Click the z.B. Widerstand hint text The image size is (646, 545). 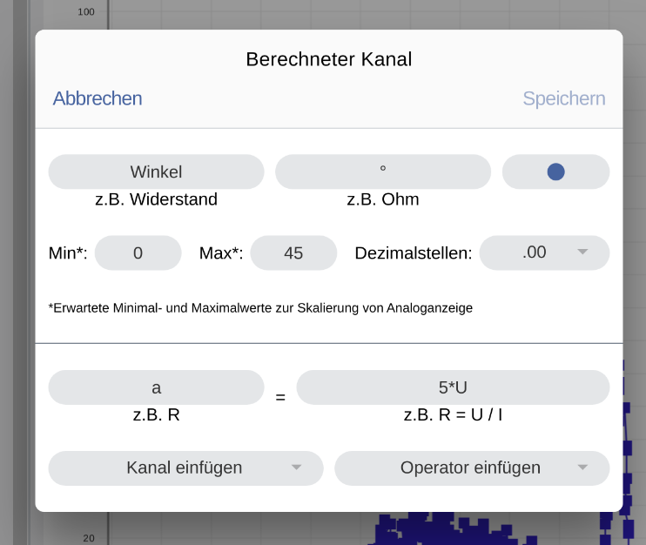click(156, 199)
